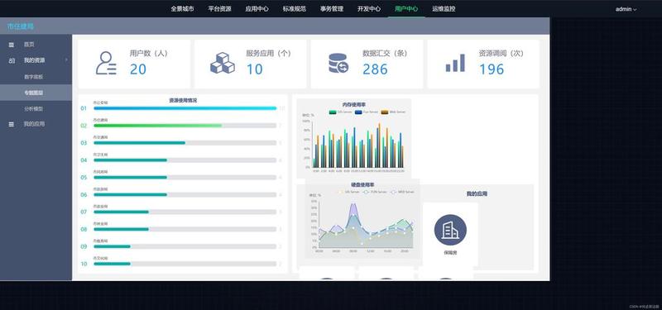Click the user count value 20
This screenshot has height=310, width=662.
138,69
